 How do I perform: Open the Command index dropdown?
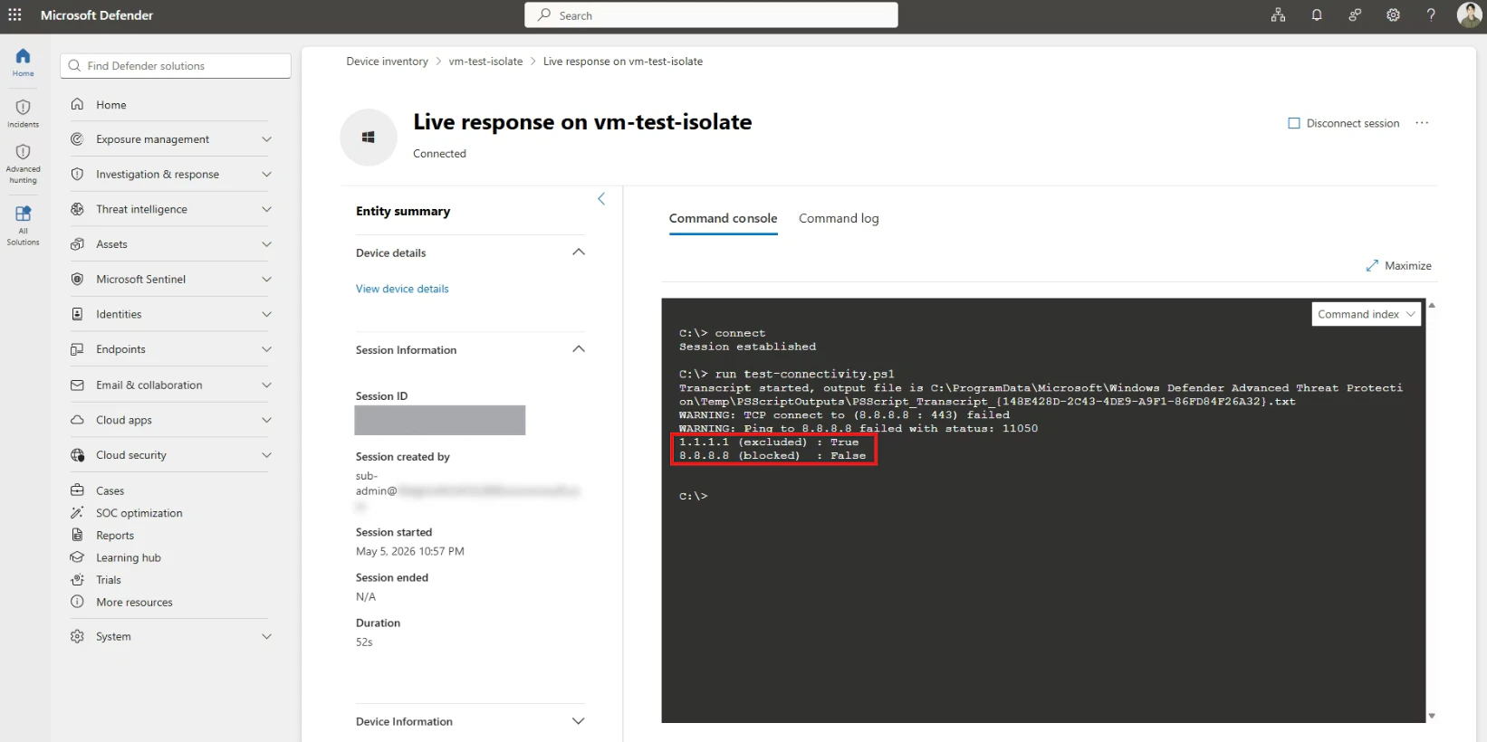1366,314
